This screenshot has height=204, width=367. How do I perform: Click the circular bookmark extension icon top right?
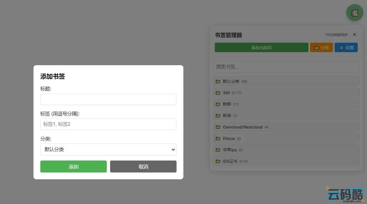[x=354, y=12]
